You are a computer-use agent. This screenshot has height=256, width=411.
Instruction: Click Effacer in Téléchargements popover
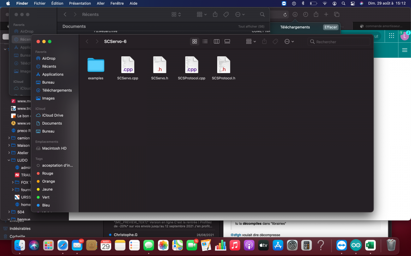(x=331, y=27)
